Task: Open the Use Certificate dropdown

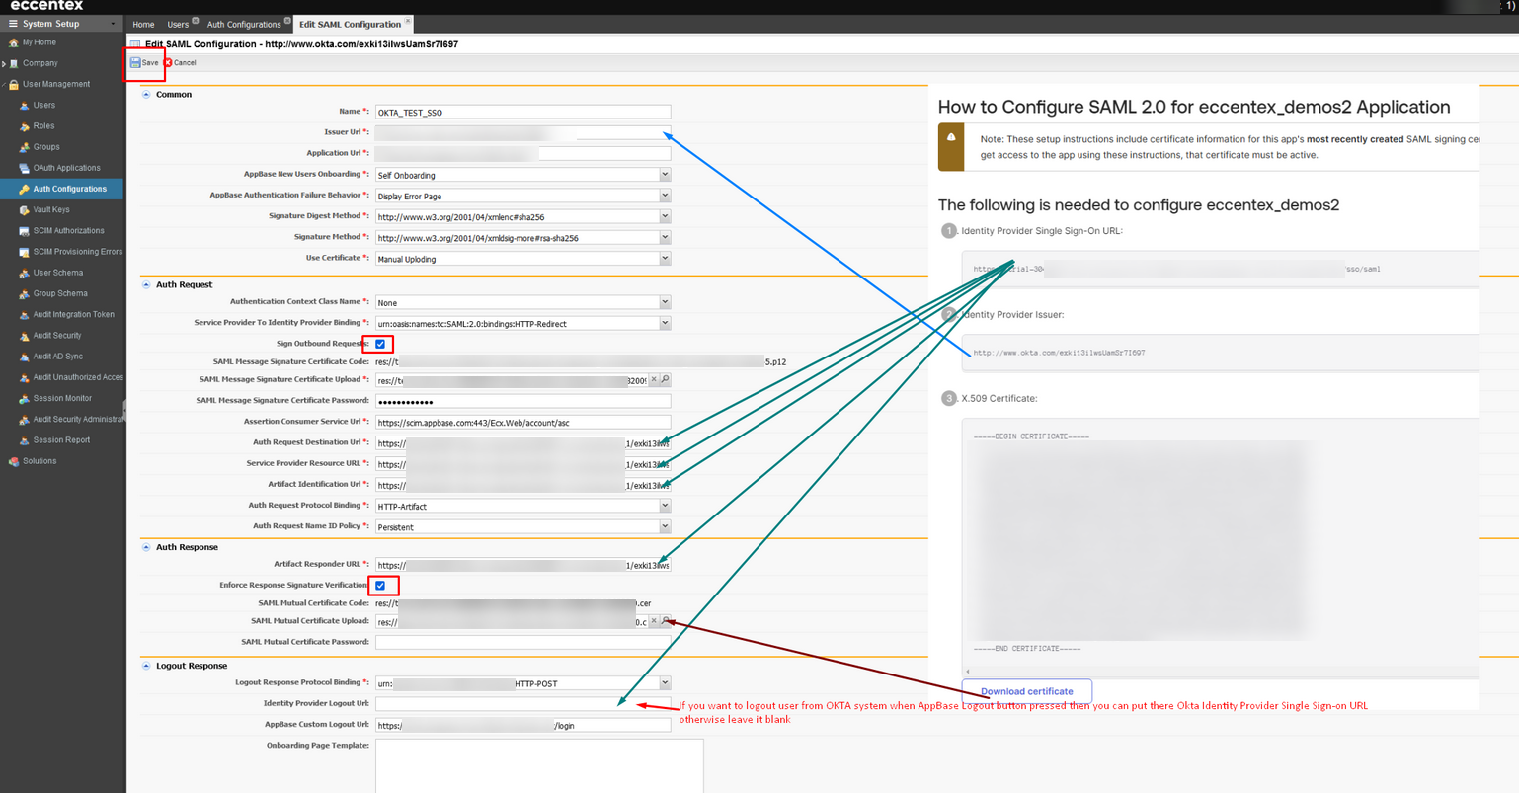Action: tap(665, 258)
